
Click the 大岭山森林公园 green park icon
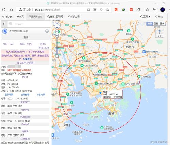point(82,65)
